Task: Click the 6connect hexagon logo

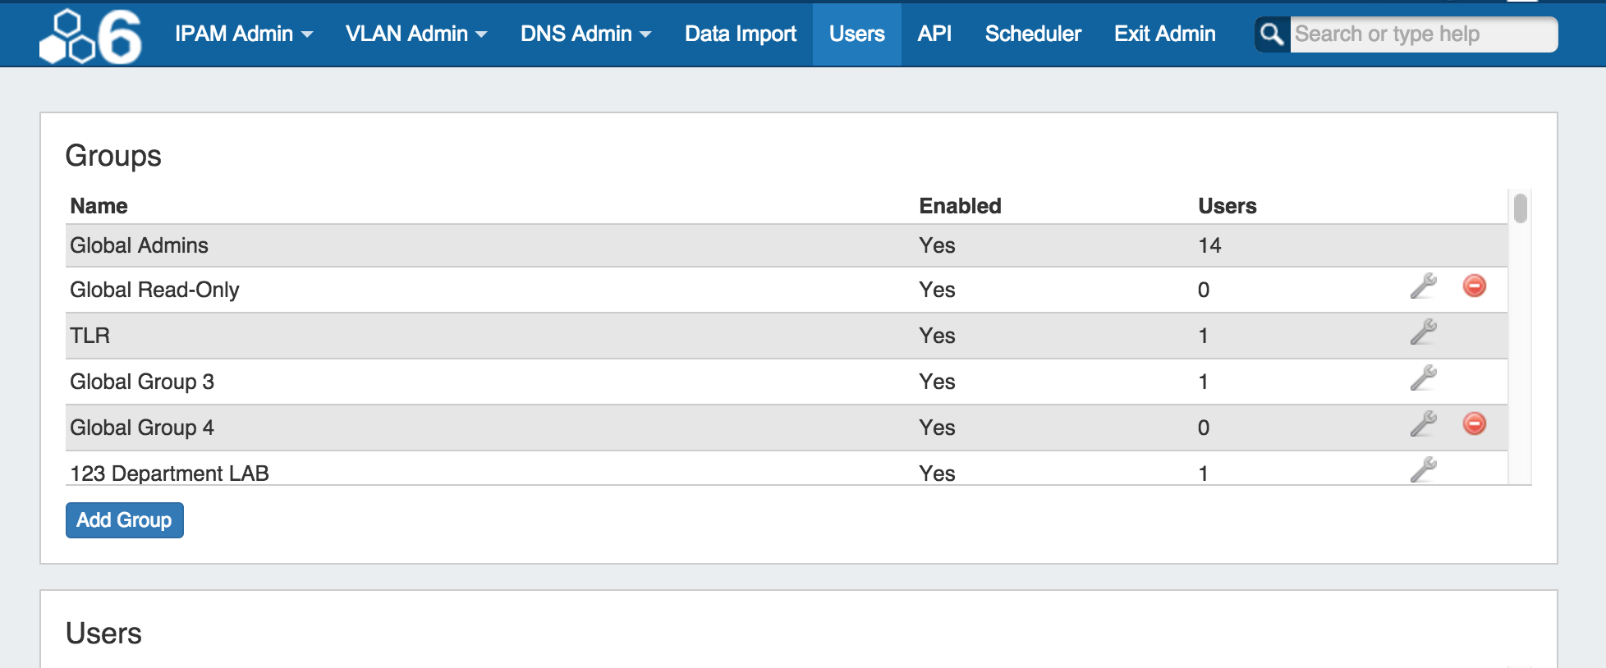Action: [x=90, y=35]
